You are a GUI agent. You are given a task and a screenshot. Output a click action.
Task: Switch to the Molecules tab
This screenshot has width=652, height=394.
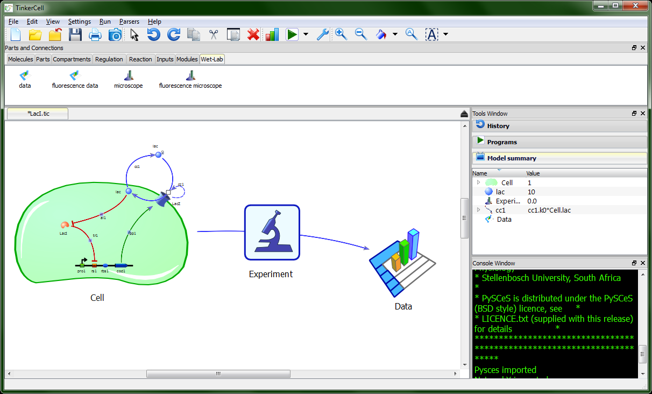(x=20, y=59)
